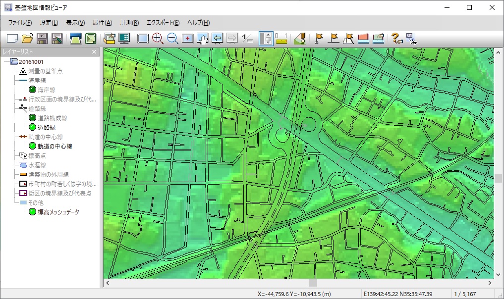Click the second flag icon on a baseline
The height and width of the screenshot is (299, 504).
[334, 39]
